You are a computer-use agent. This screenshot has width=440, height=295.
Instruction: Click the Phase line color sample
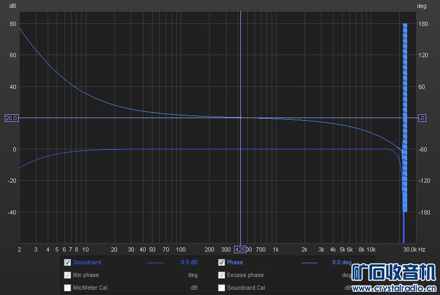pyautogui.click(x=309, y=263)
